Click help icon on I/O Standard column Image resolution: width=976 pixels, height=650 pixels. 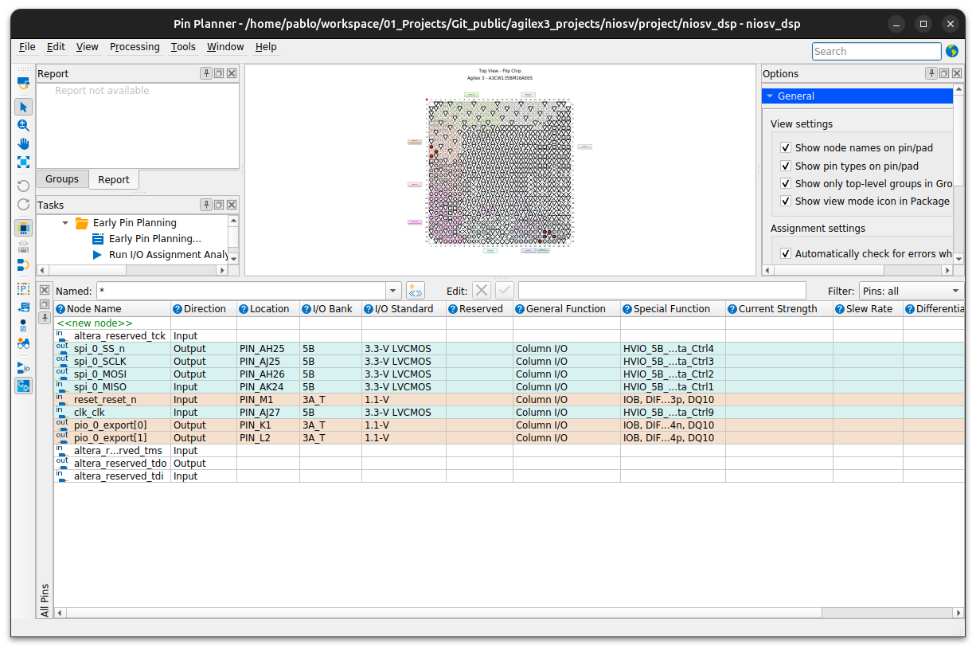pyautogui.click(x=369, y=309)
